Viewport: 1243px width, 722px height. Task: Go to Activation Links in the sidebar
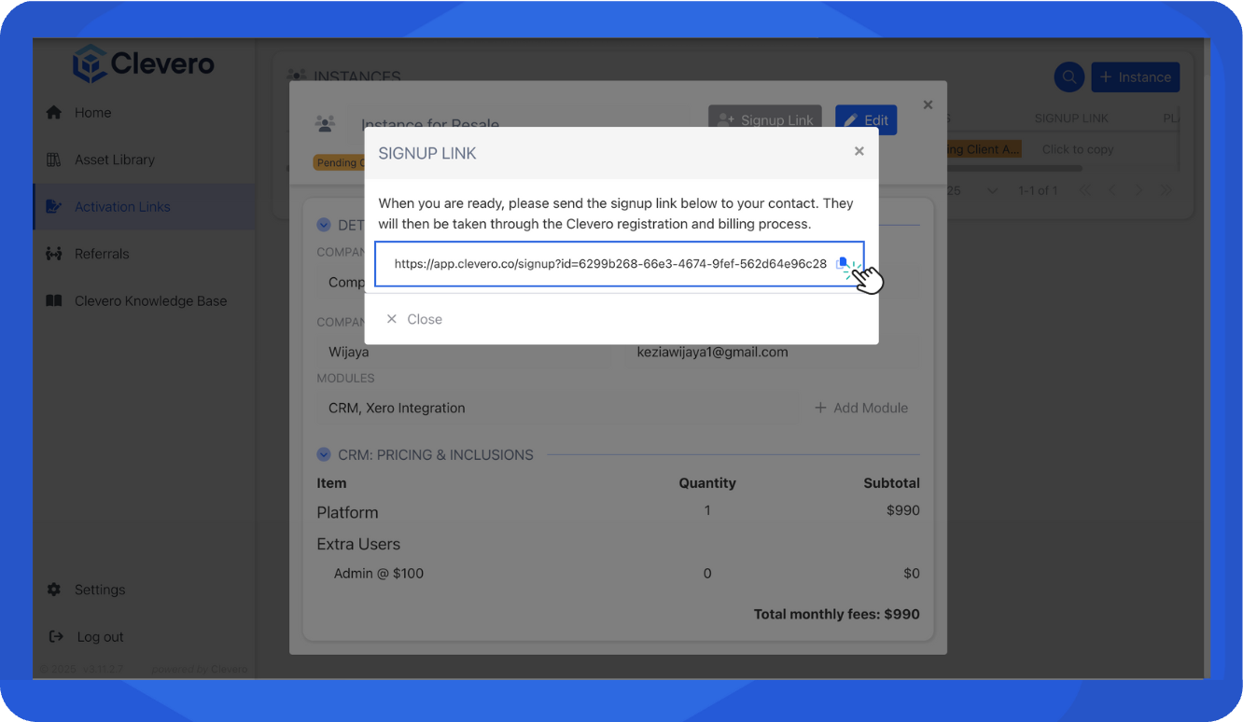[x=144, y=207]
